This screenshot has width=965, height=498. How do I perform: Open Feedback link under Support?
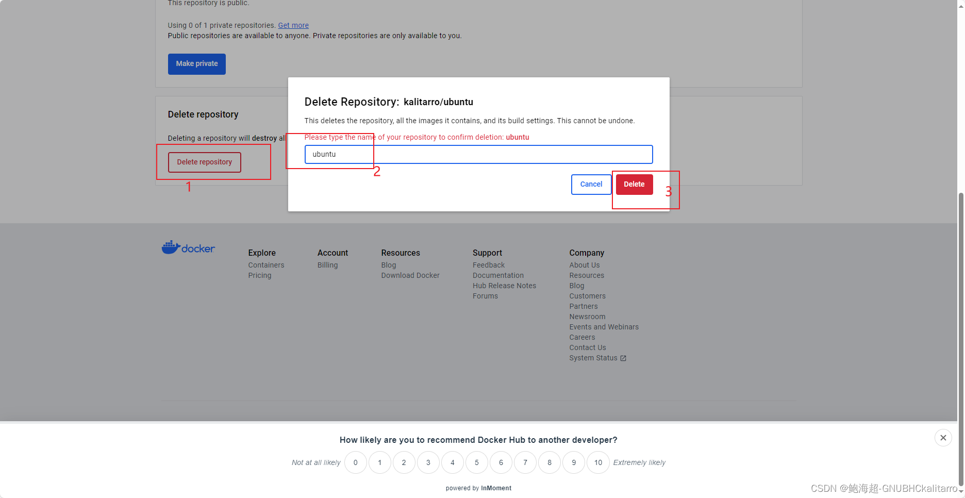pyautogui.click(x=489, y=265)
